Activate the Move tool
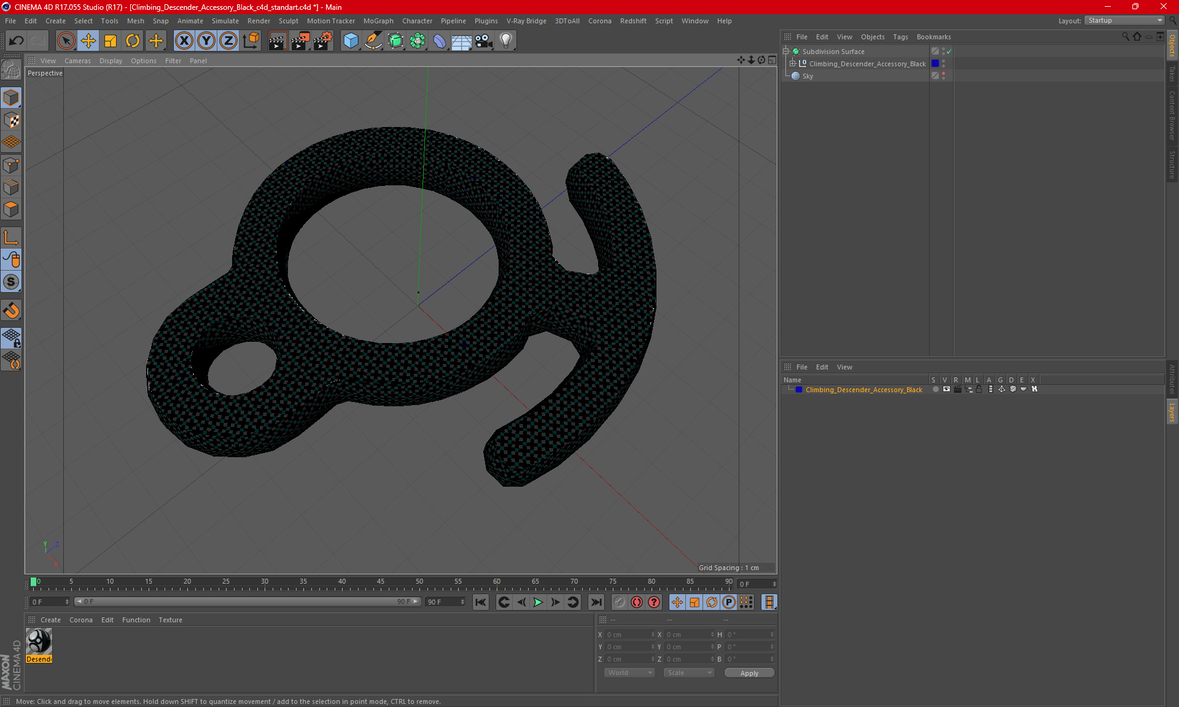The image size is (1179, 707). (x=88, y=41)
